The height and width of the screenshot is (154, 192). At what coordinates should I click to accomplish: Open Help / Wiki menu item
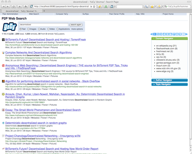[x=140, y=14]
